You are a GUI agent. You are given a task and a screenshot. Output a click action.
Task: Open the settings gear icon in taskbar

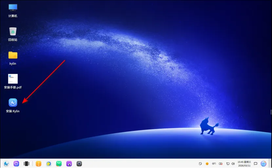[79, 163]
